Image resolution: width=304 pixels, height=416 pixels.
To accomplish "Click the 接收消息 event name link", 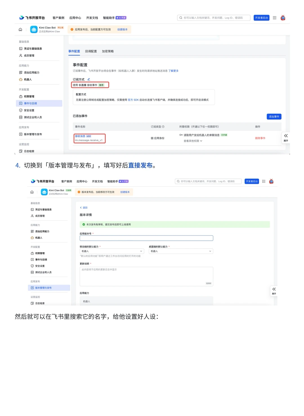I will pos(80,136).
